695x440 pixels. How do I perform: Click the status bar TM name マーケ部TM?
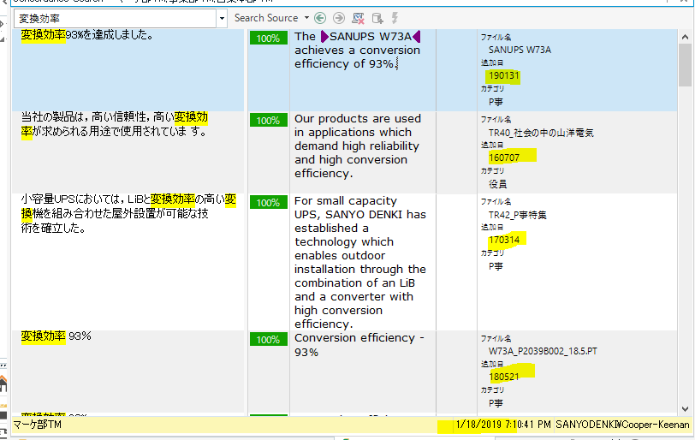click(x=38, y=425)
